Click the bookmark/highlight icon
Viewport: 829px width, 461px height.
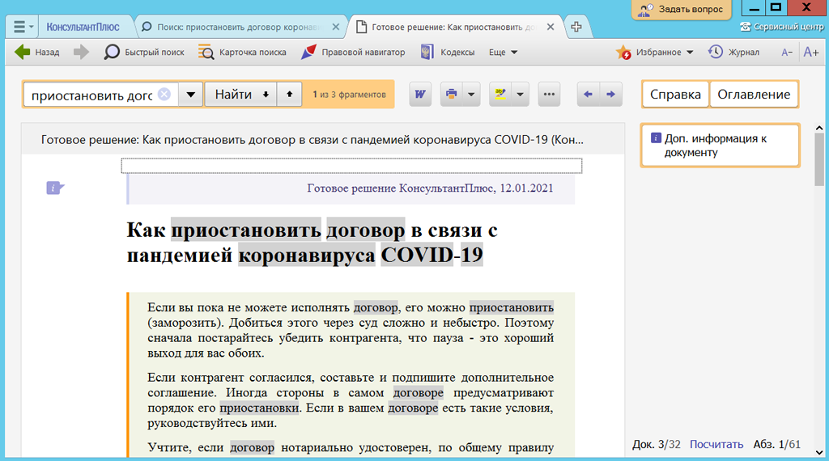[x=500, y=95]
